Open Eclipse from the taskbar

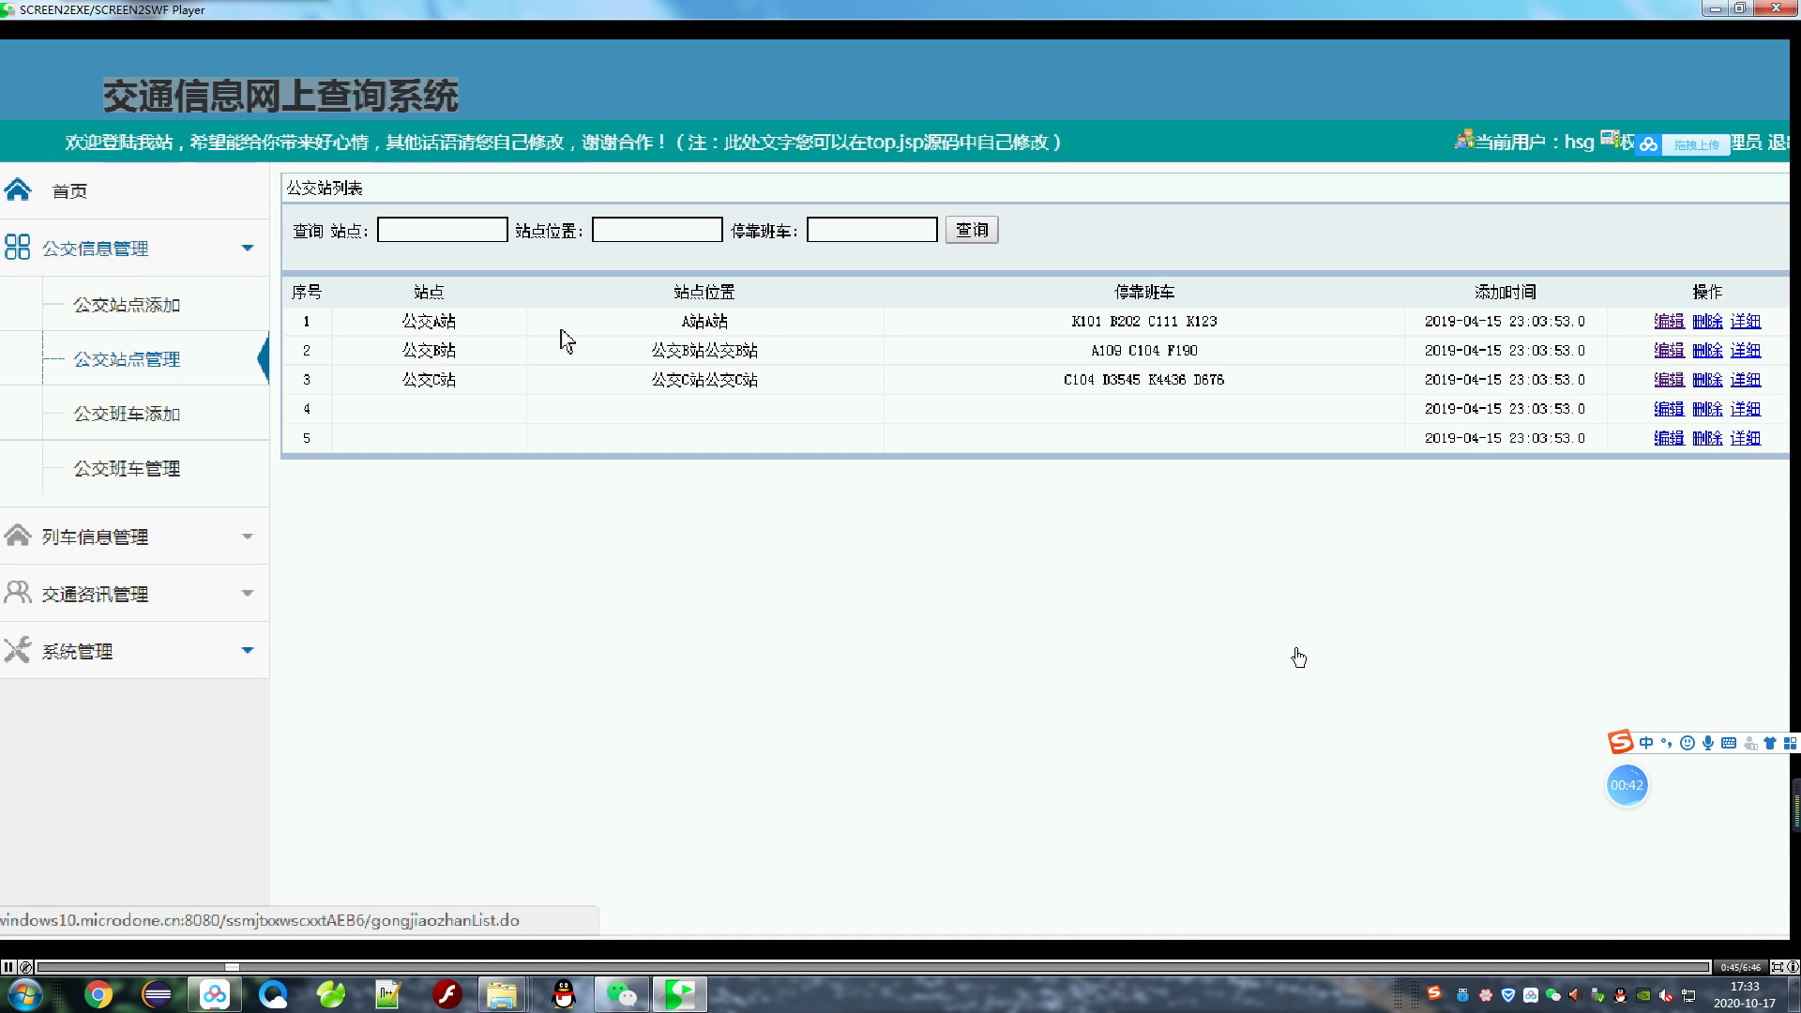[x=157, y=994]
